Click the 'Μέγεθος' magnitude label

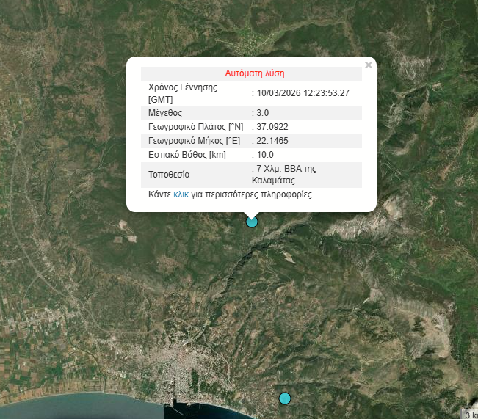pos(165,113)
